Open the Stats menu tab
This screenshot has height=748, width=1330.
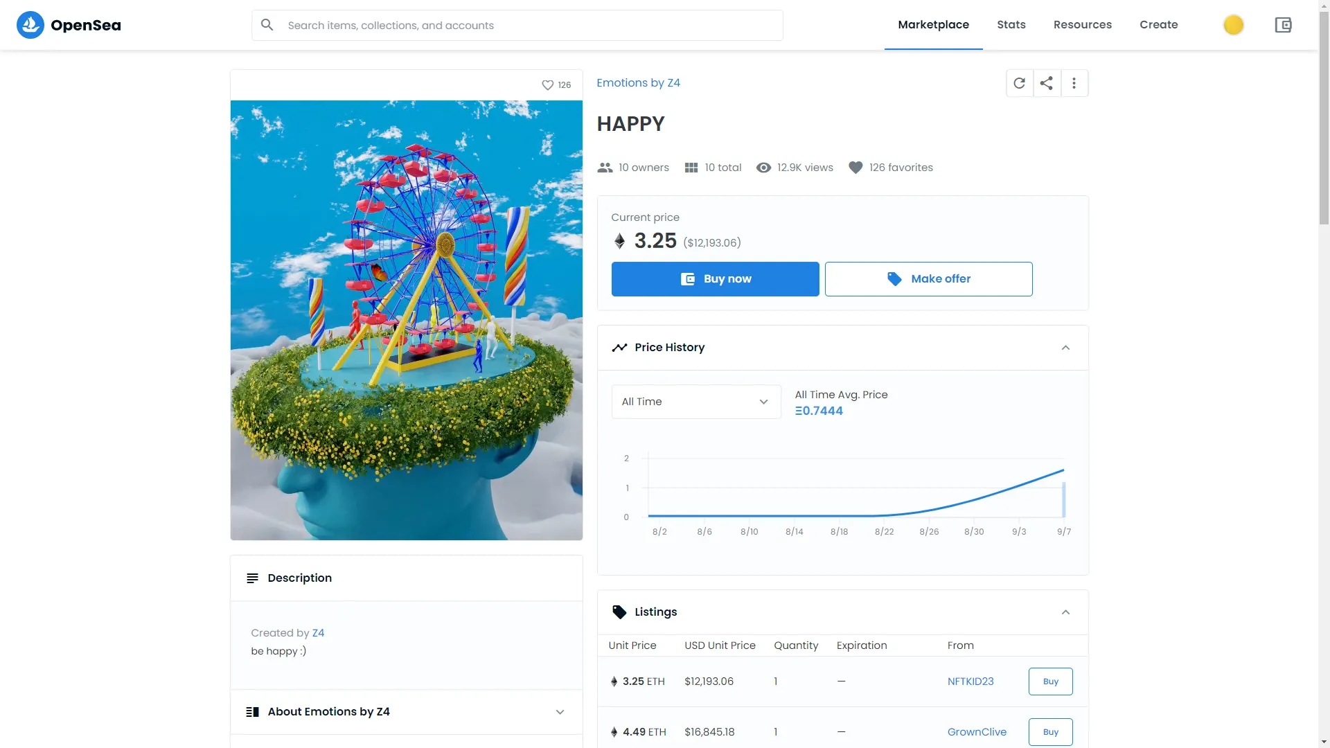pyautogui.click(x=1011, y=25)
